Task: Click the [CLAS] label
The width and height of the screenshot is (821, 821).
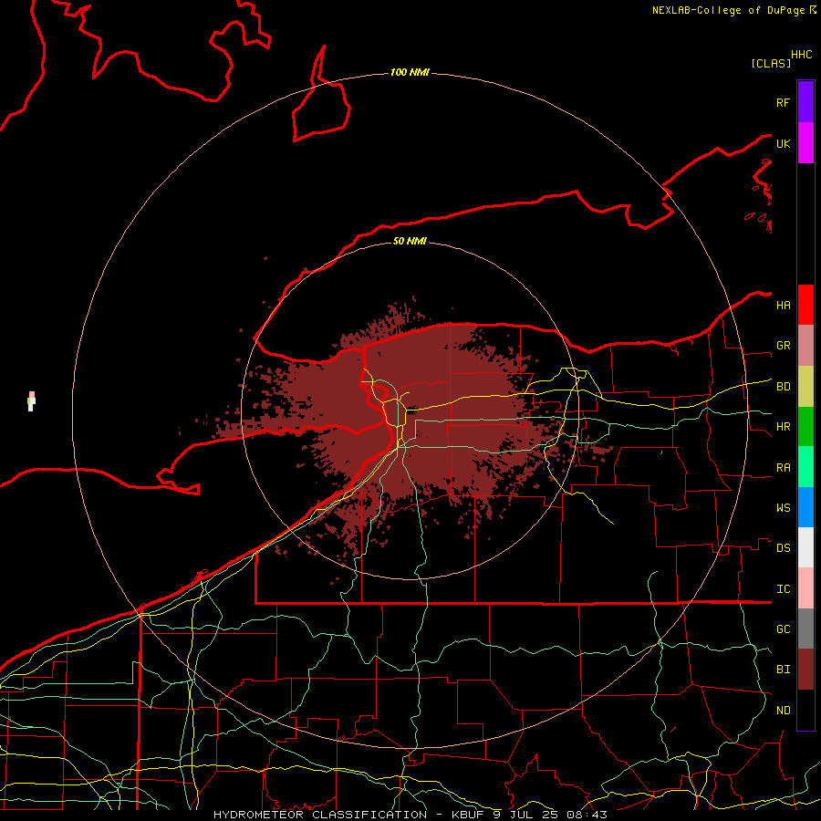Action: (x=771, y=63)
